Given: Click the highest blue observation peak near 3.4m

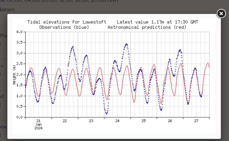Looking at the screenshot, I should (x=126, y=44).
